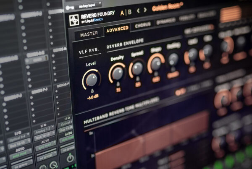252x169 pixels.
Task: Open the Optical 8 input selector in mixer
Action: (66, 124)
